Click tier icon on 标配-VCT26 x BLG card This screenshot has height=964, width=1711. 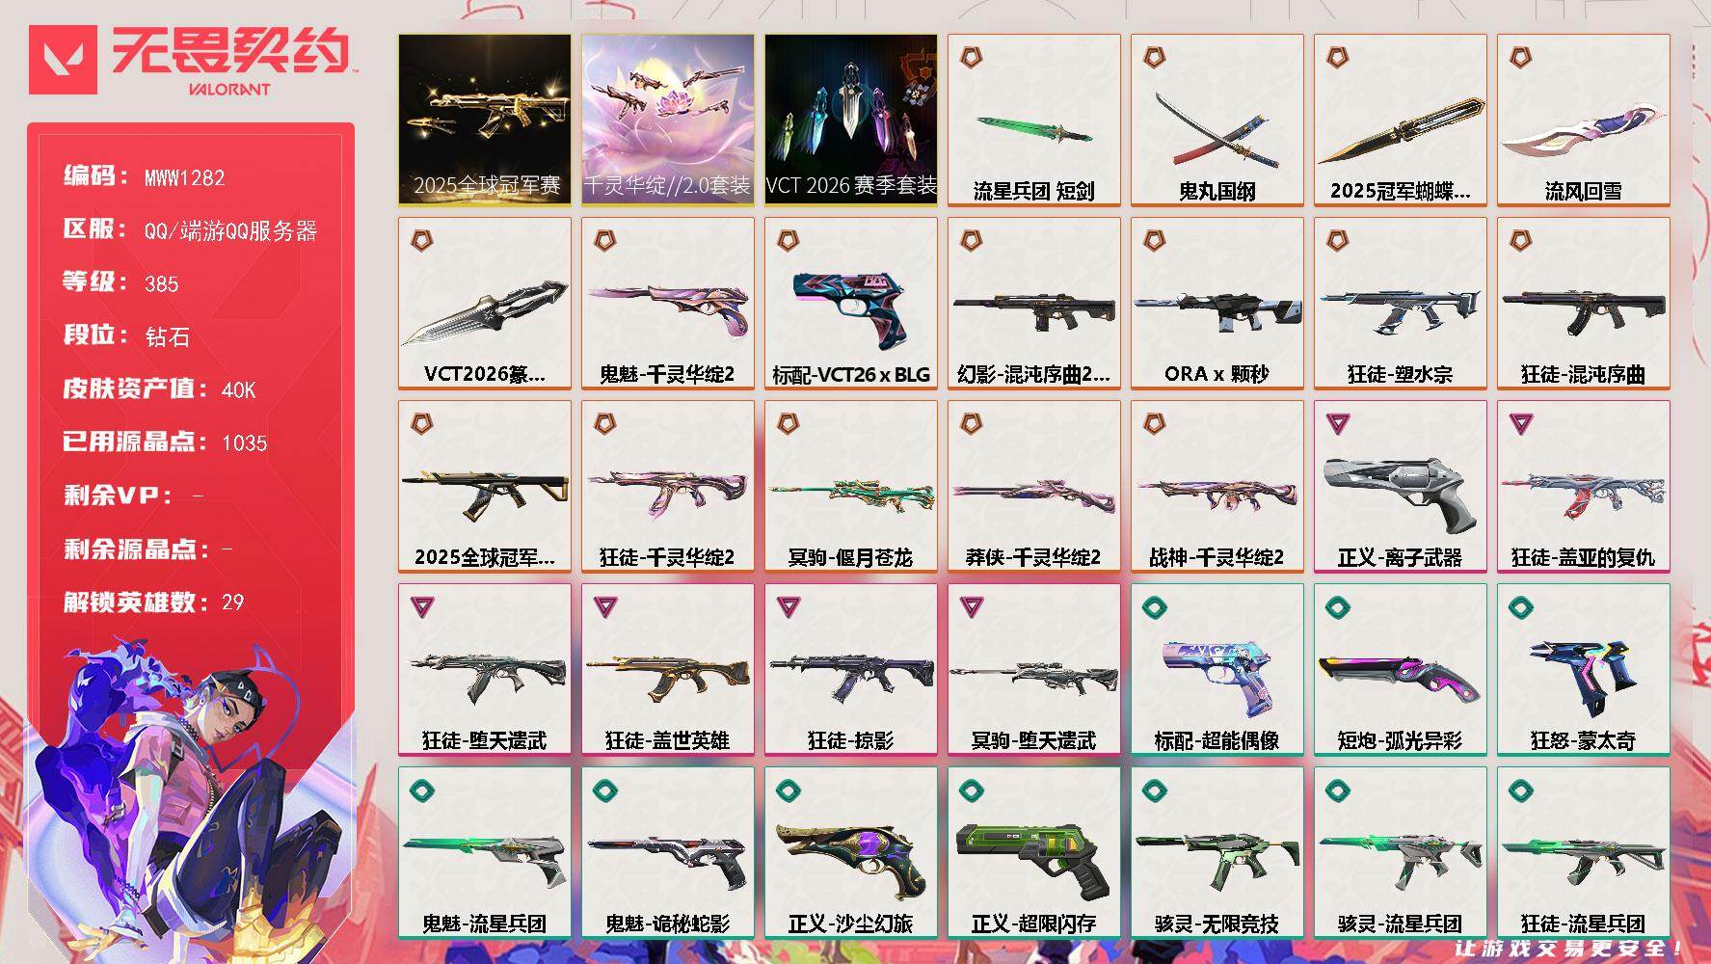788,240
